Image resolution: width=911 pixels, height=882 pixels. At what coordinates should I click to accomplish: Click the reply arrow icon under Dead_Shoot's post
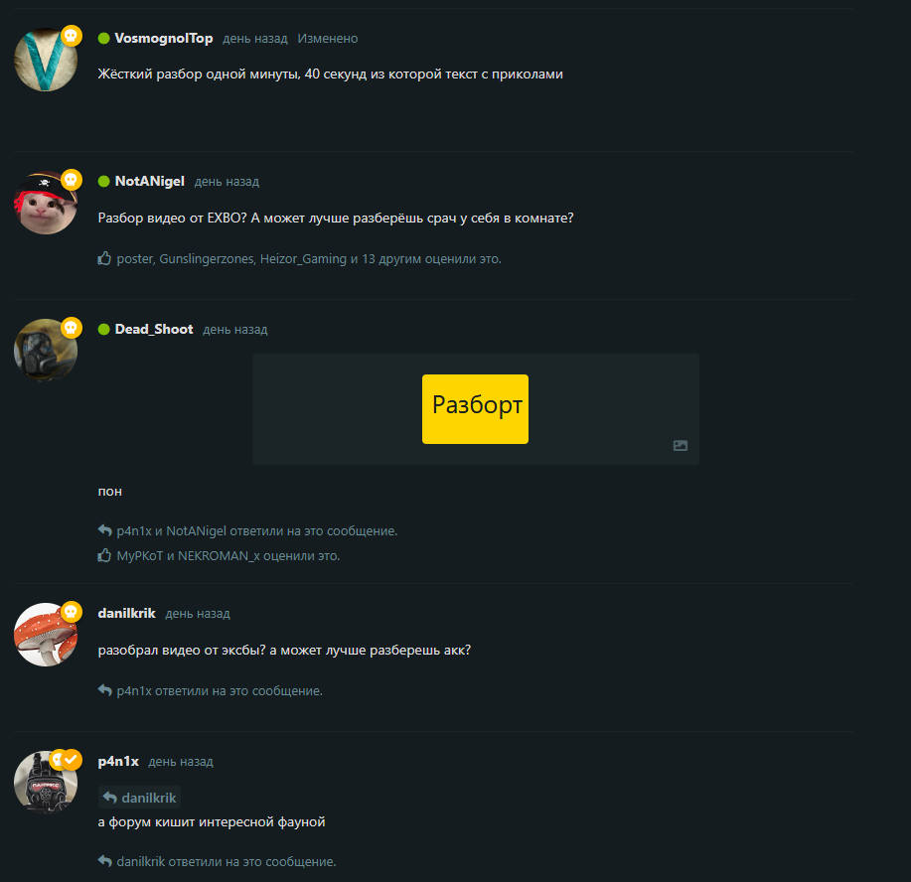coord(104,530)
